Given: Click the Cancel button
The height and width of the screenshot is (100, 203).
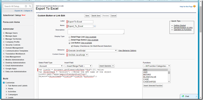Looking at the screenshot, I should (x=113, y=16).
